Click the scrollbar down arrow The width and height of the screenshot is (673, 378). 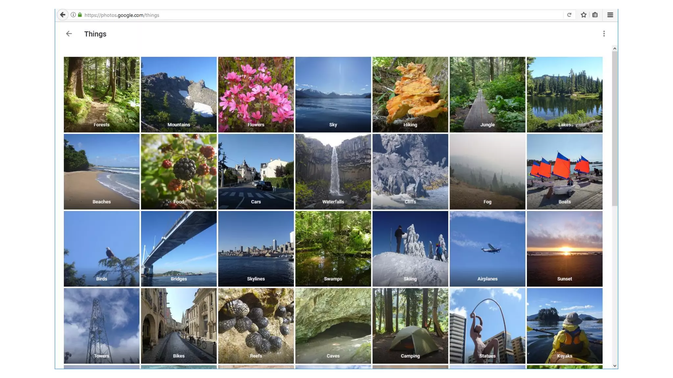point(615,366)
